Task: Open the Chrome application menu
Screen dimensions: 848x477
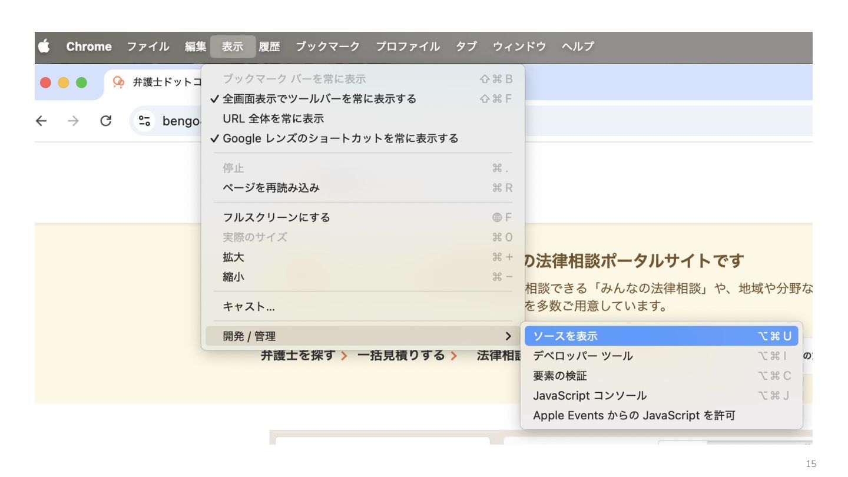Action: pyautogui.click(x=89, y=47)
